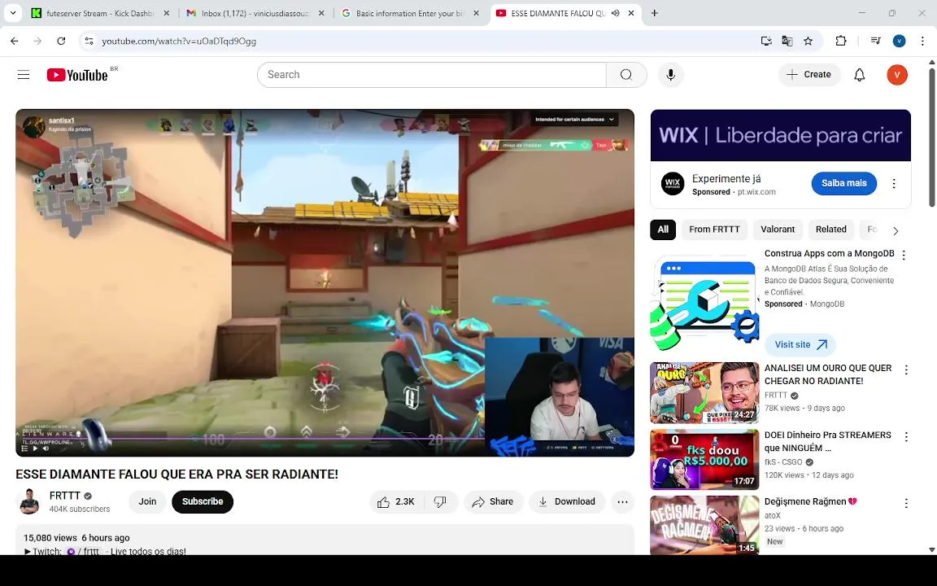The width and height of the screenshot is (937, 586).
Task: Select the All filter chip
Action: click(663, 230)
